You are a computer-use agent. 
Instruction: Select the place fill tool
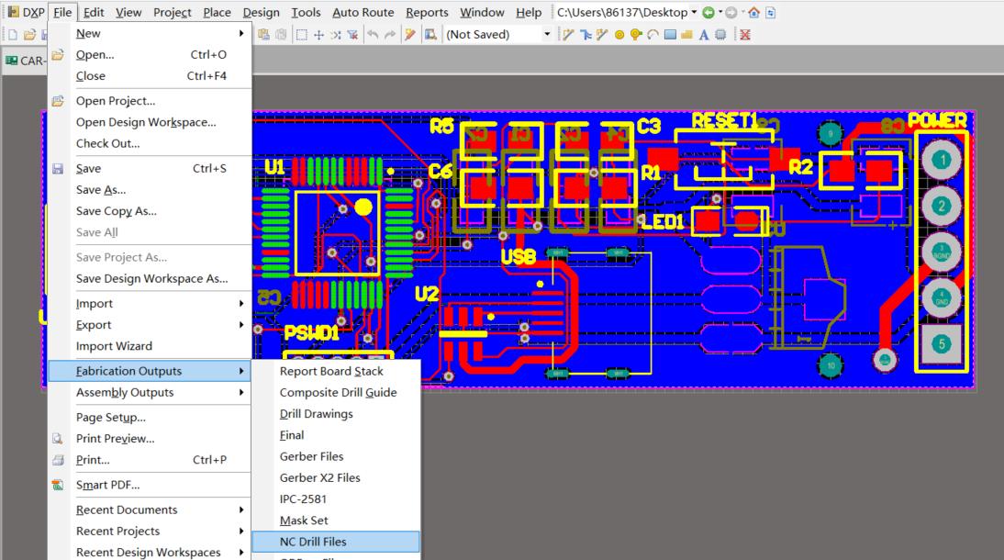(670, 35)
